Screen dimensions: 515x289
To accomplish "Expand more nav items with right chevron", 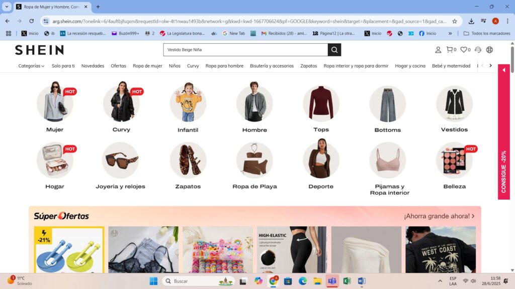I will (x=490, y=65).
